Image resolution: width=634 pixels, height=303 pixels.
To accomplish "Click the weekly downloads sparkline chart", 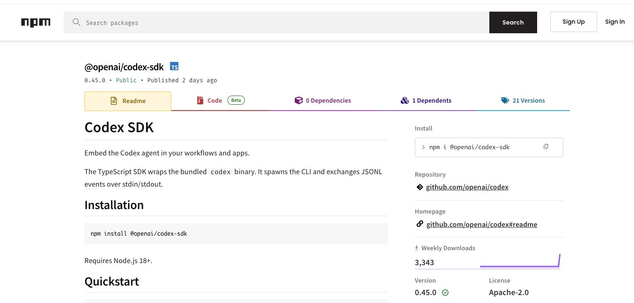I will [520, 262].
